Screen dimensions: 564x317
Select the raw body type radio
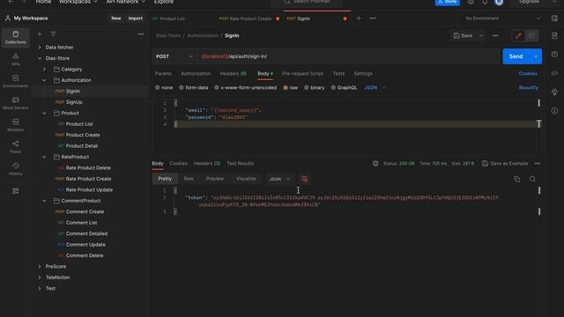[x=286, y=87]
